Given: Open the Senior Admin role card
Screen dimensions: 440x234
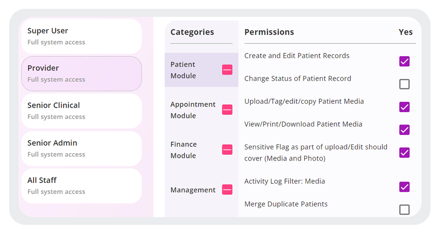Looking at the screenshot, I should [81, 148].
